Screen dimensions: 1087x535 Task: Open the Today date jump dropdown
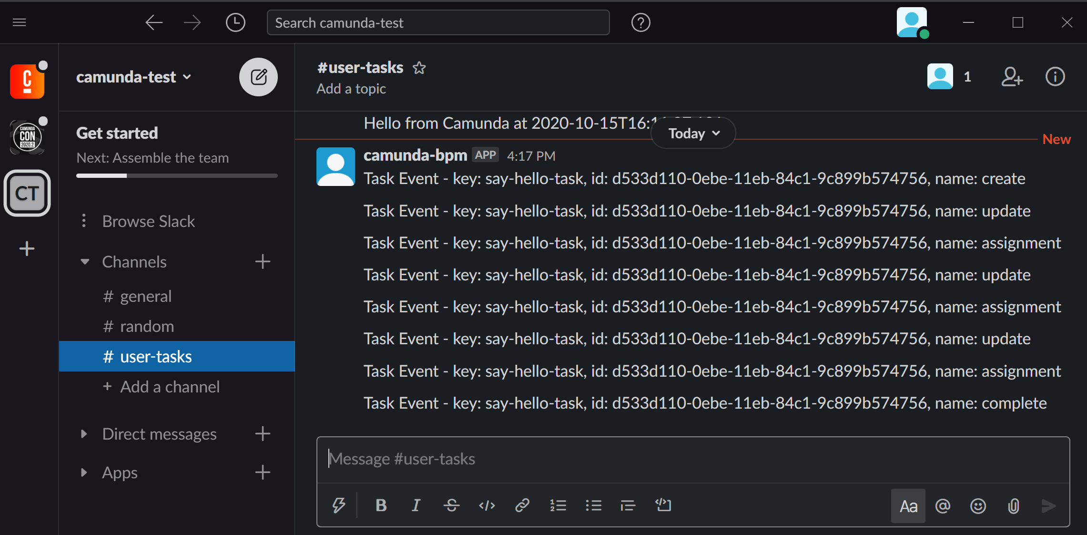coord(692,134)
